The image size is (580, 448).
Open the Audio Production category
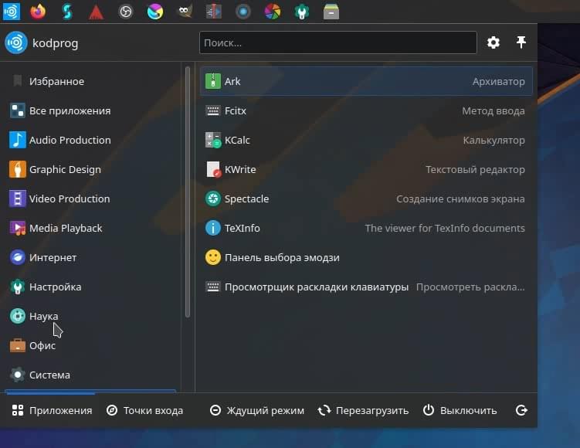[x=91, y=141]
